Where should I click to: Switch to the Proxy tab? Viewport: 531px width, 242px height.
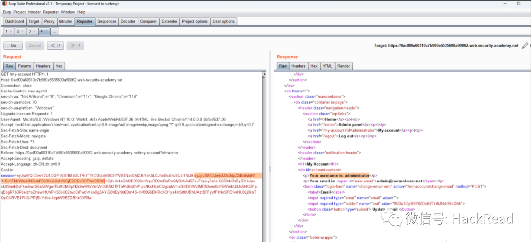(50, 21)
